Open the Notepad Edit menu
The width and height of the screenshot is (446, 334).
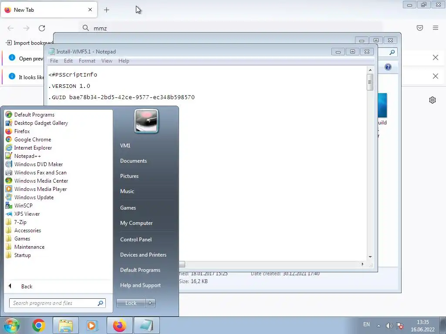[x=68, y=61]
